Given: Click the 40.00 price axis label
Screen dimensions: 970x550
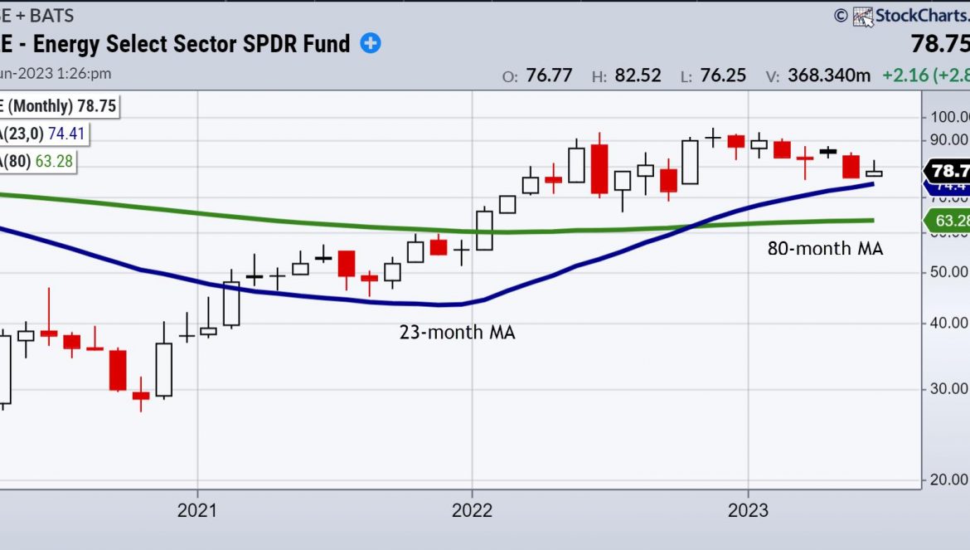Looking at the screenshot, I should 949,323.
